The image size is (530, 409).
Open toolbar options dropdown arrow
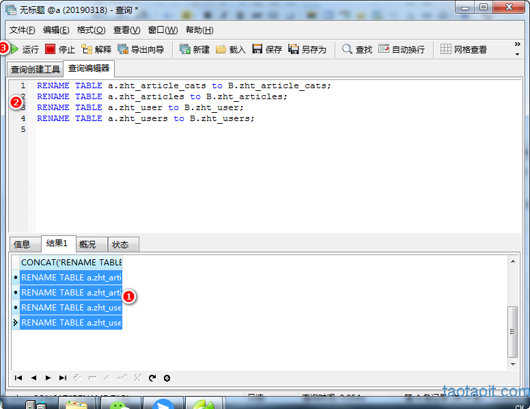pyautogui.click(x=517, y=54)
